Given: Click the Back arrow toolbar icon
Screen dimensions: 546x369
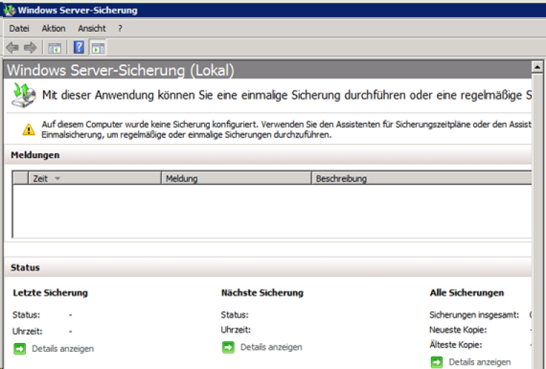Looking at the screenshot, I should 12,47.
